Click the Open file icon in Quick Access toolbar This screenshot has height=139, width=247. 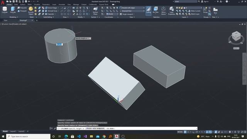click(x=10, y=2)
